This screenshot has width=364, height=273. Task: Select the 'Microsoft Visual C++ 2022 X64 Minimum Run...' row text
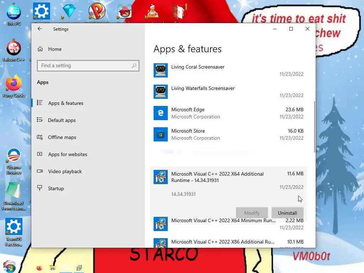pyautogui.click(x=223, y=220)
